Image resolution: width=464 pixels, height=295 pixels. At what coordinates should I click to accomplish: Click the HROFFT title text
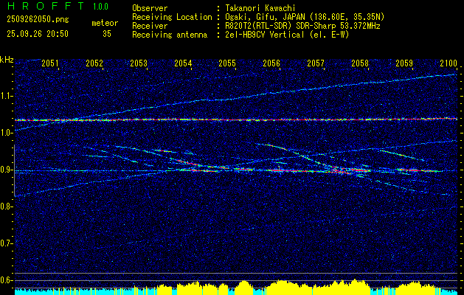click(x=46, y=6)
